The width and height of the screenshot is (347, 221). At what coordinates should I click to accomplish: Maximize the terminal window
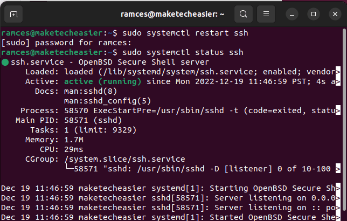(x=314, y=15)
